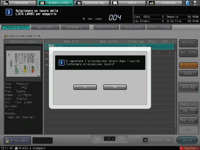The height and width of the screenshot is (150, 200).
Task: Click the Ripetizione nome file warning icon
Action: pyautogui.click(x=5, y=36)
